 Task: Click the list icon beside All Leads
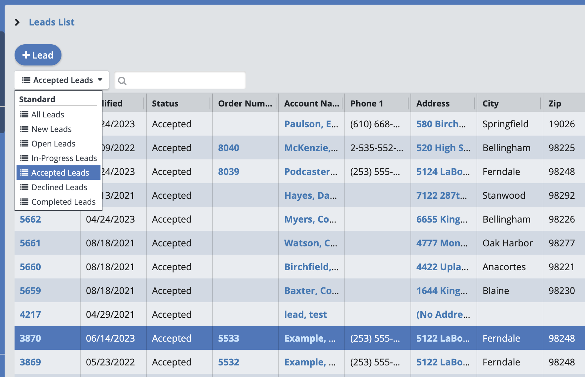point(24,114)
